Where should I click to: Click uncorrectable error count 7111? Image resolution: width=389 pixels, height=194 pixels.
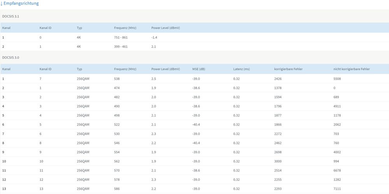(x=337, y=189)
